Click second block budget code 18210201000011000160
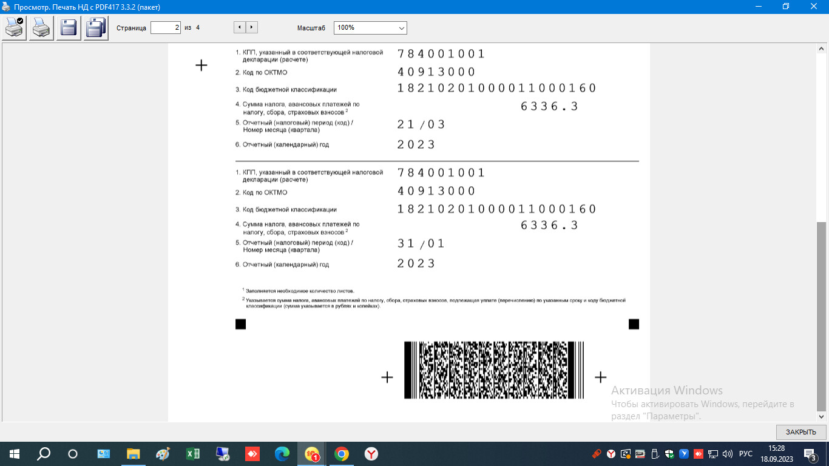 coord(497,209)
